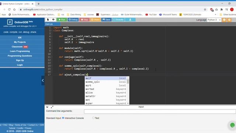This screenshot has width=236, height=133.
Task: Go to Chrome's home page icon
Action: click(x=14, y=10)
